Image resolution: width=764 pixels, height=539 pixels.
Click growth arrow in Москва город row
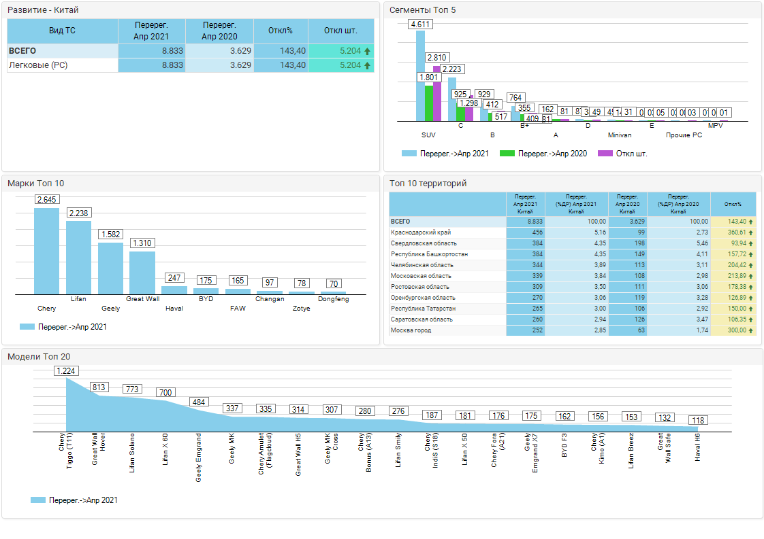tap(751, 330)
